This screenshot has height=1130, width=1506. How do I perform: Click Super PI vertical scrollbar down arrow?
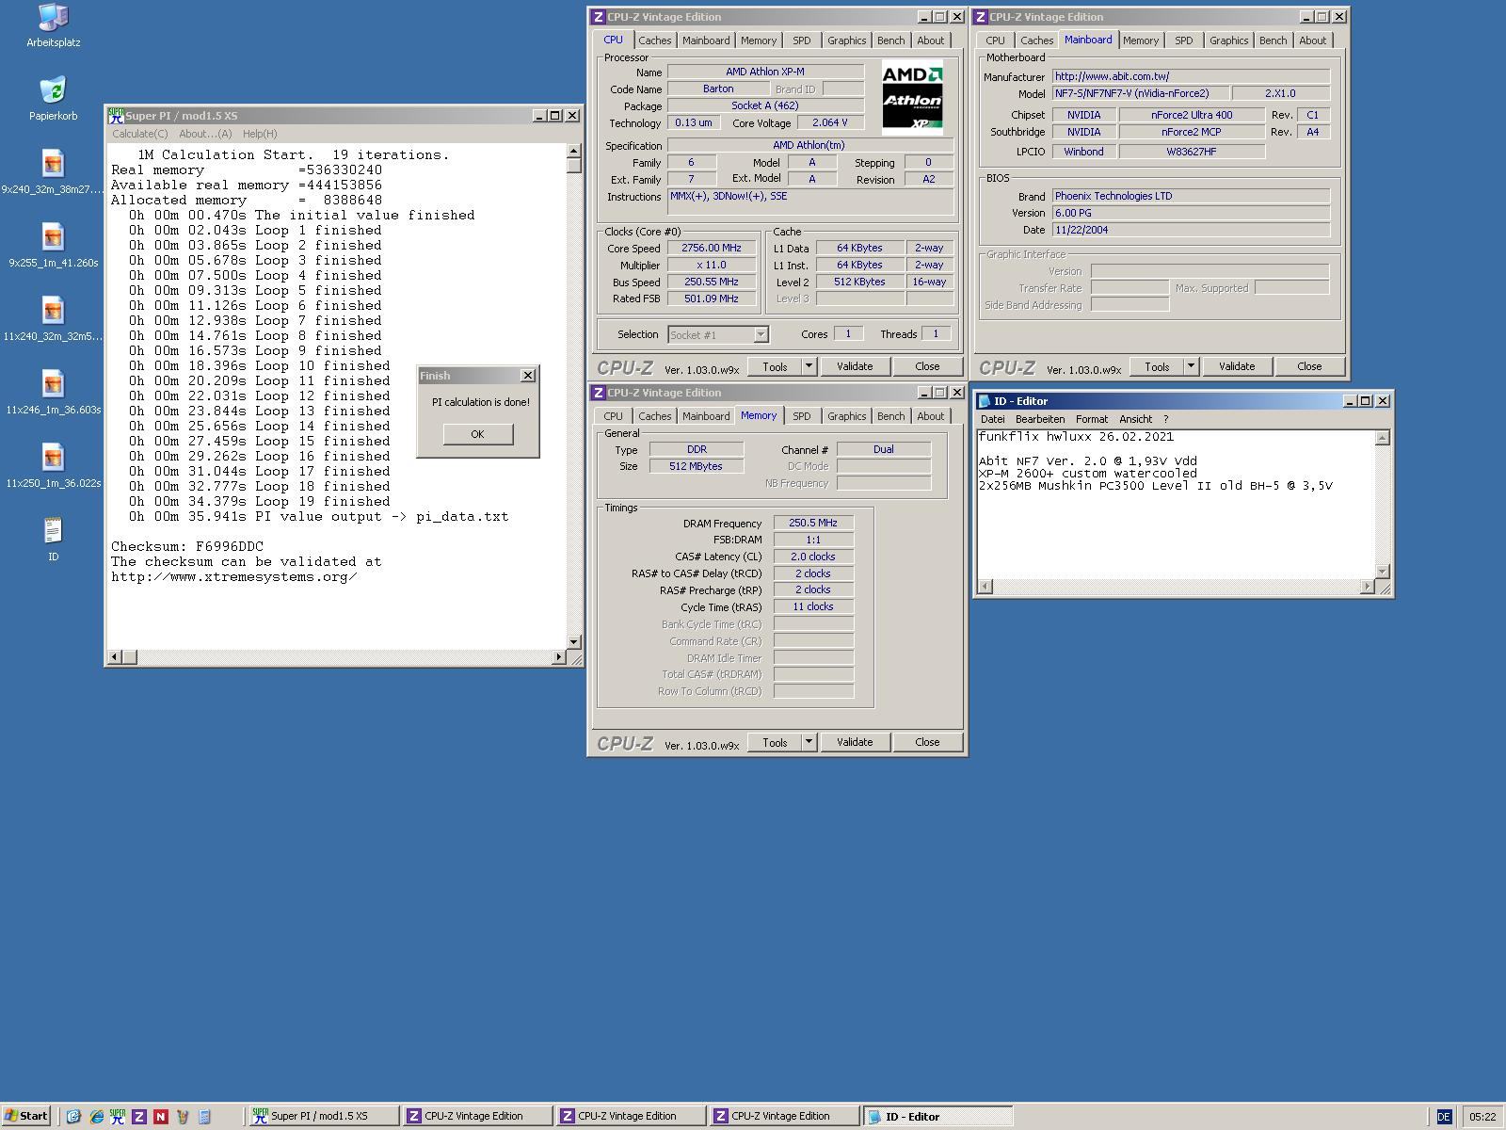coord(573,640)
